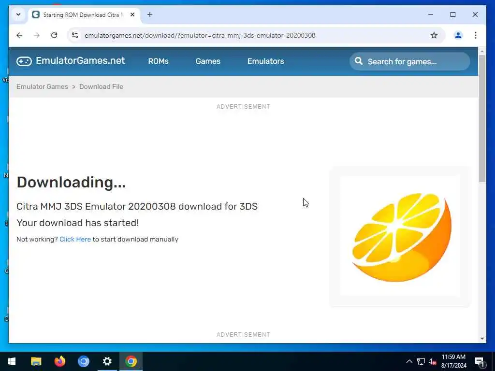The width and height of the screenshot is (495, 371).
Task: Open Chrome three-dot menu
Action: pyautogui.click(x=476, y=35)
